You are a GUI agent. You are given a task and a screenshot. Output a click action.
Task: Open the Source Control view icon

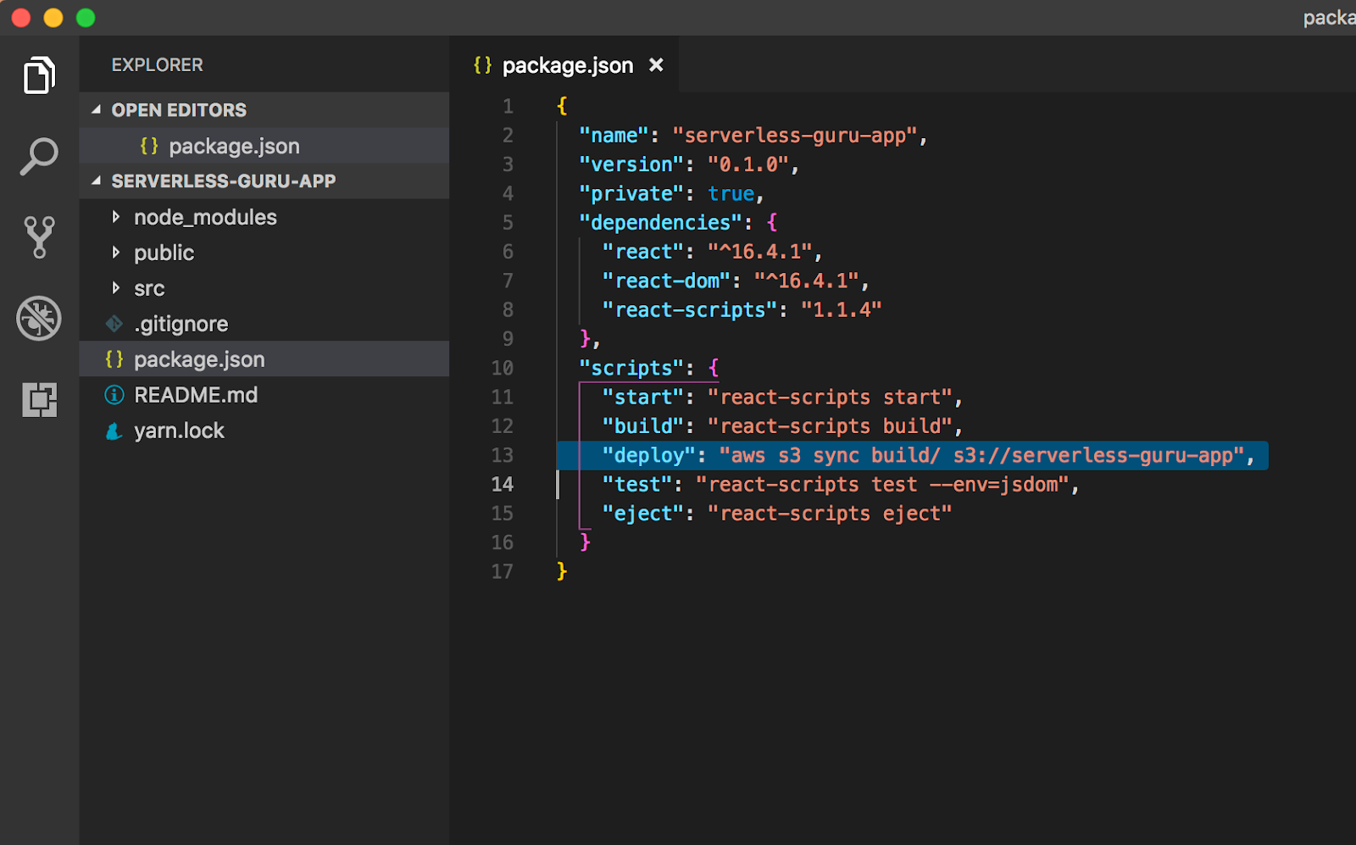pos(38,236)
